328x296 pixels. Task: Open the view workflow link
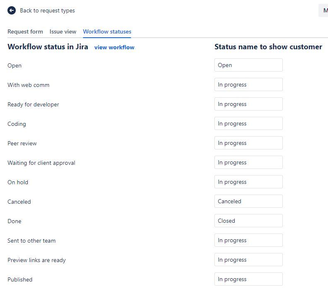tap(114, 47)
